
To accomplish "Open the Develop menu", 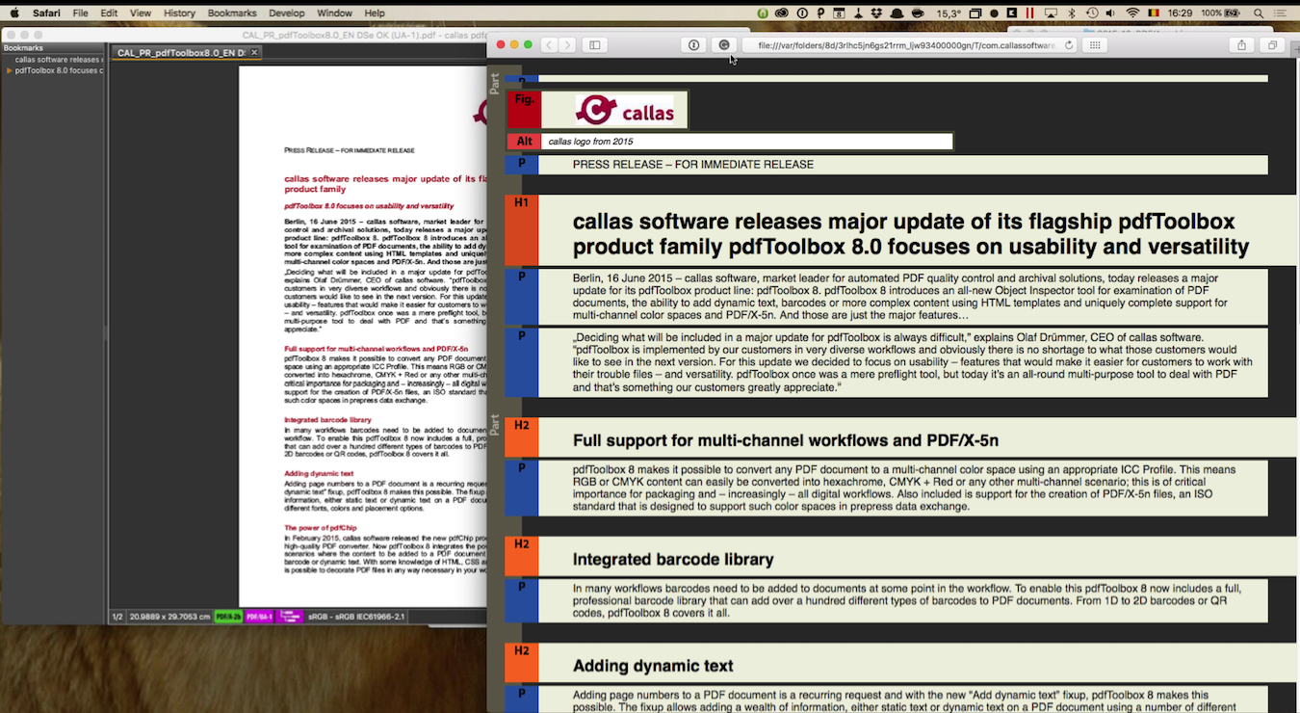I will [x=287, y=13].
